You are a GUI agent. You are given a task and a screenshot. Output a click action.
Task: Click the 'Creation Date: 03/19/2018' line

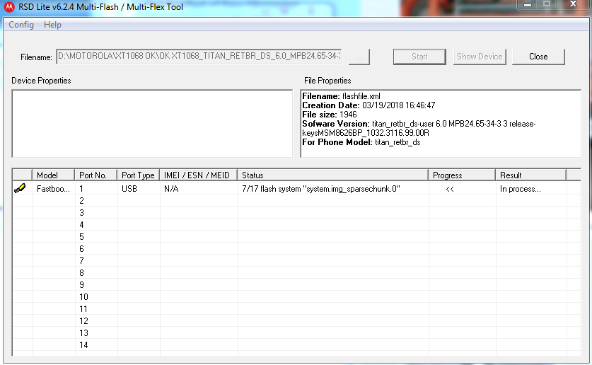click(x=368, y=105)
